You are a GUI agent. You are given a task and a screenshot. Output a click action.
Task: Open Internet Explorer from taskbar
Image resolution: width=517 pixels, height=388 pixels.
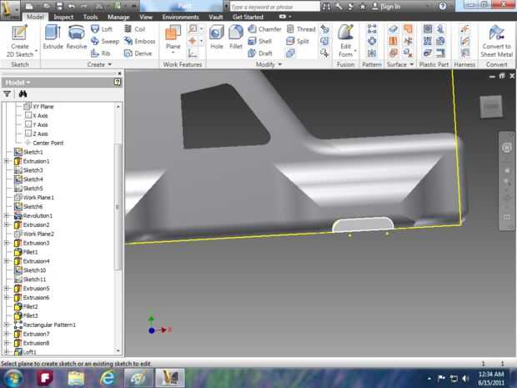tap(108, 378)
